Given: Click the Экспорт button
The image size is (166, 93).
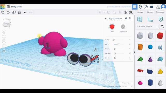Looking at the screenshot, I should pos(150,12).
